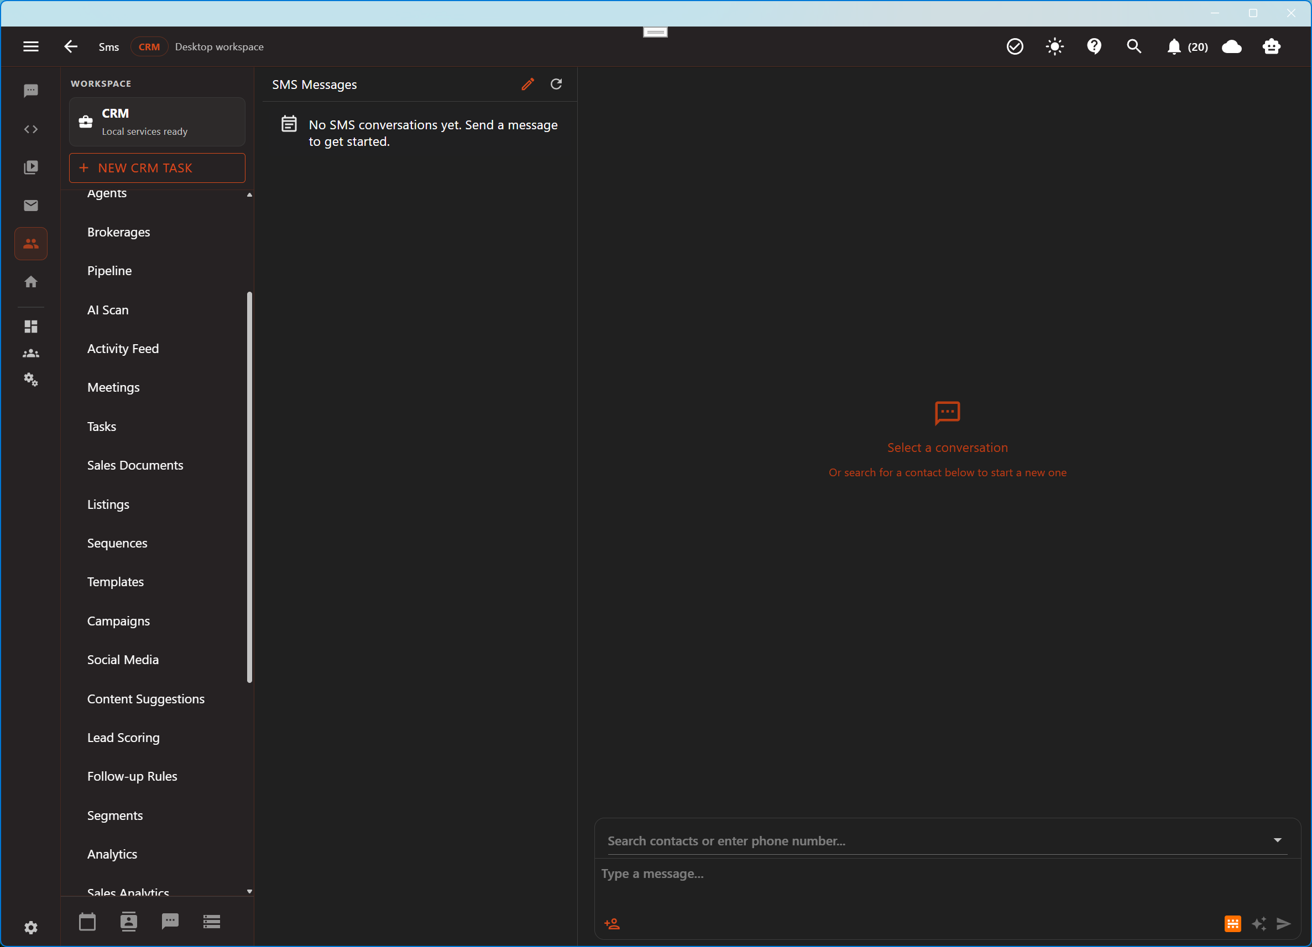Screen dimensions: 1312x947
Task: Select the CRM workspace card
Action: pyautogui.click(x=157, y=122)
